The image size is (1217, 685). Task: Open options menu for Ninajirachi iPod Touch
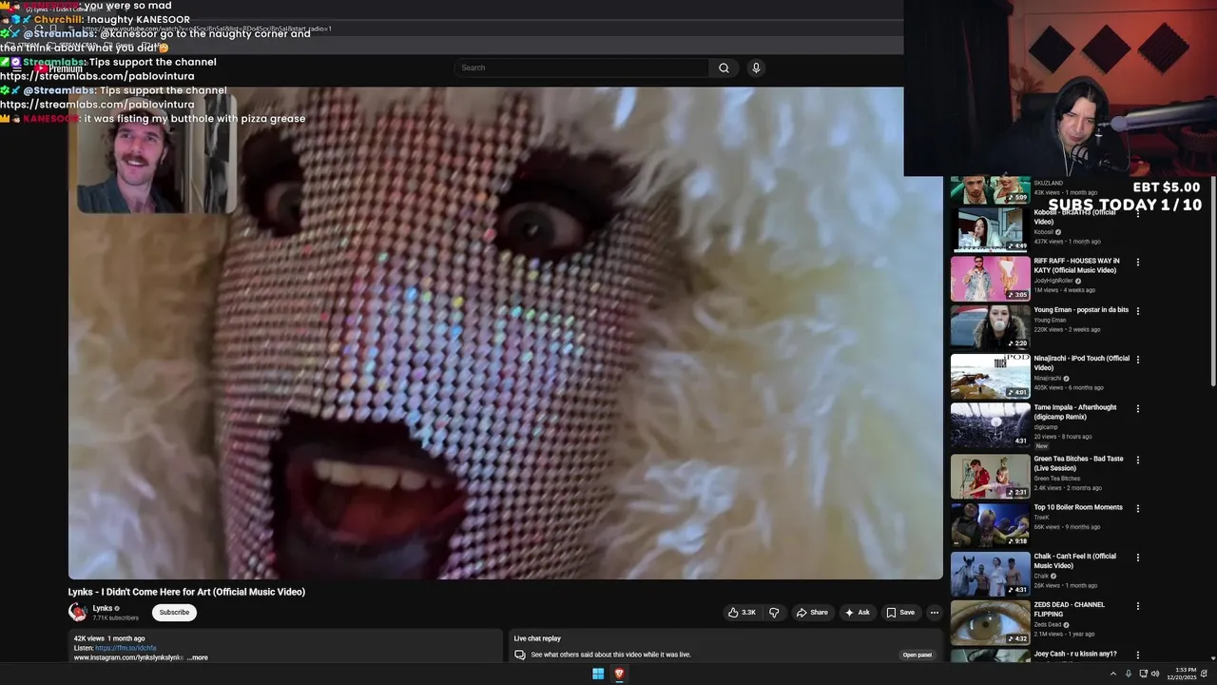tap(1137, 360)
